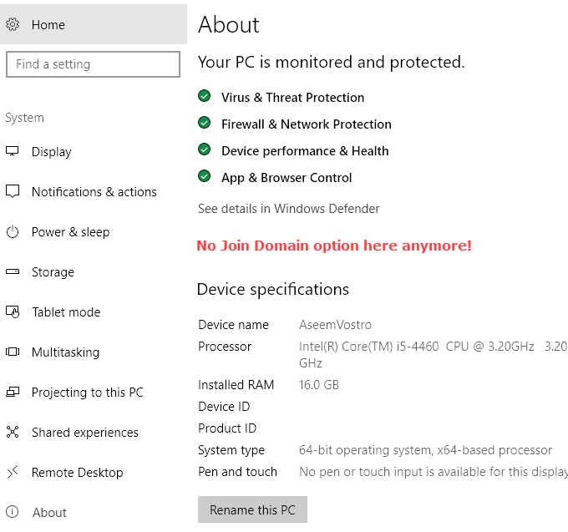Click the App & Browser Control checkmark
The width and height of the screenshot is (568, 532).
(205, 177)
